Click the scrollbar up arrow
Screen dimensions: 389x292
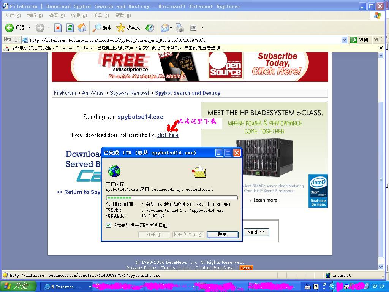[x=381, y=56]
